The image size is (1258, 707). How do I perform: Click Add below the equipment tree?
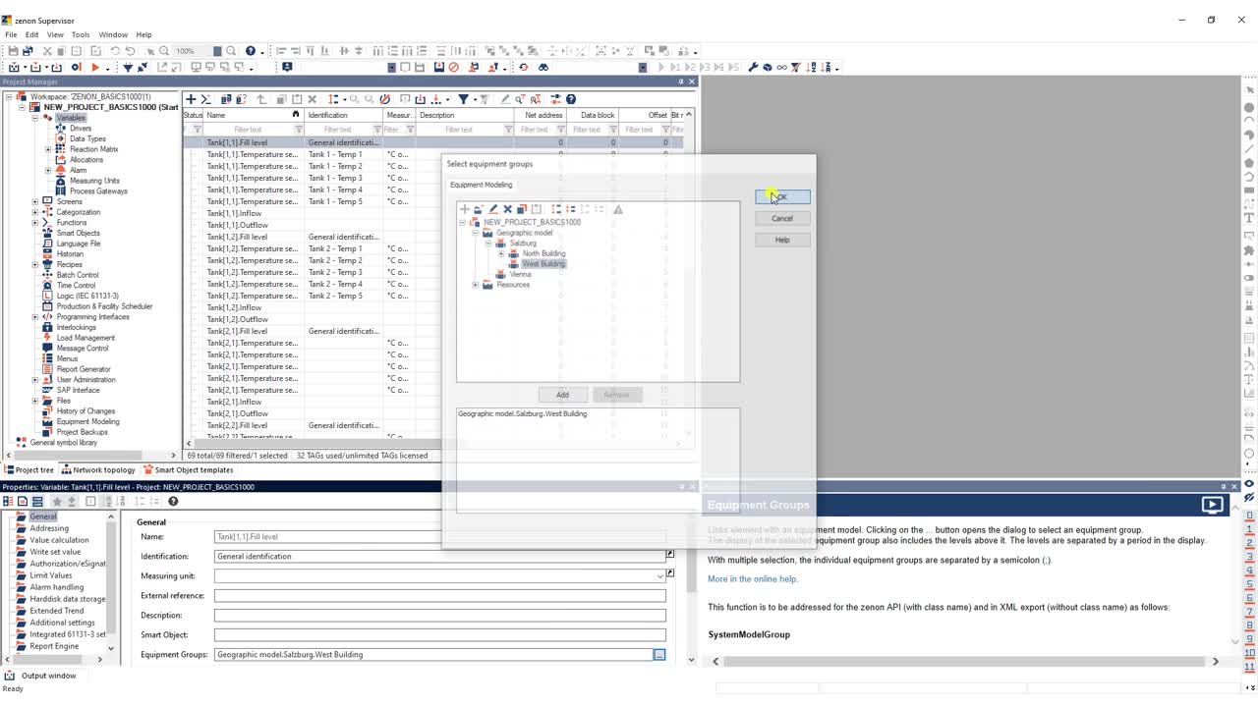562,395
